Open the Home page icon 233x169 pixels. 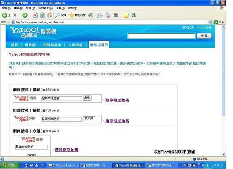[x=50, y=15]
